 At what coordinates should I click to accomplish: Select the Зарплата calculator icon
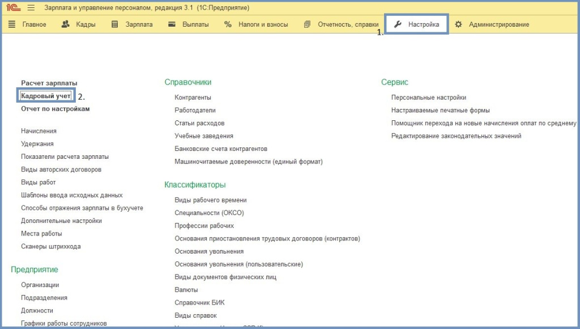115,24
